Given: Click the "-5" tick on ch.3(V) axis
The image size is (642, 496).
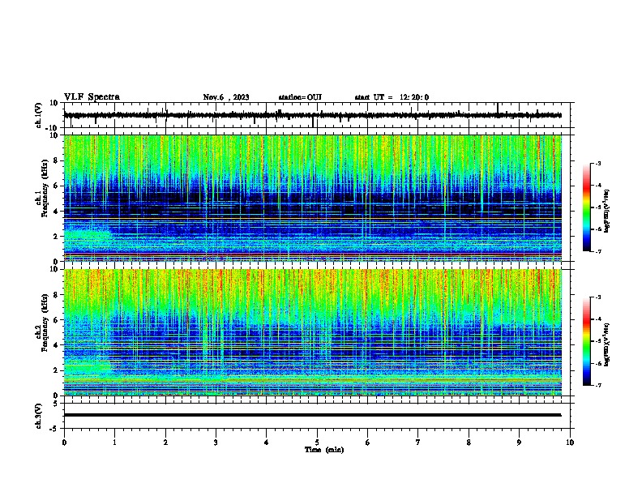Looking at the screenshot, I should click(53, 429).
